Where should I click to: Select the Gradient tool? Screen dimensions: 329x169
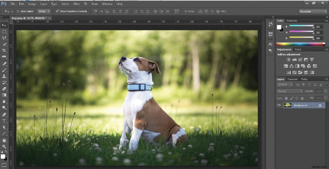click(x=4, y=95)
